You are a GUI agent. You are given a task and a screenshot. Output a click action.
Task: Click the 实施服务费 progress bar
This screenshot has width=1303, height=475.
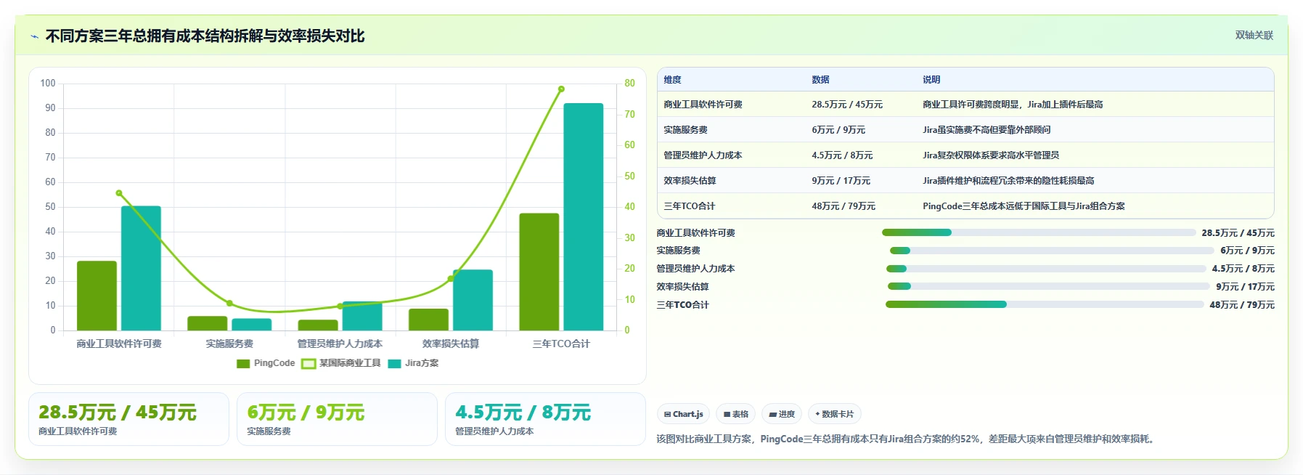coord(1052,251)
